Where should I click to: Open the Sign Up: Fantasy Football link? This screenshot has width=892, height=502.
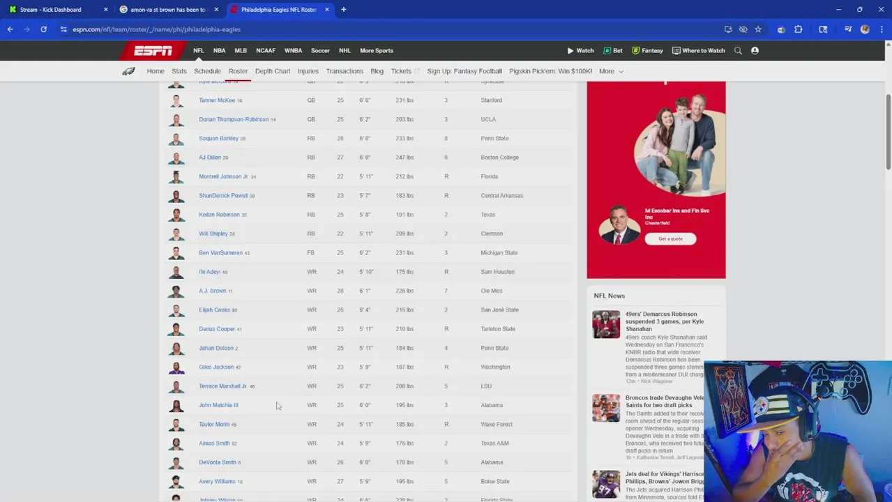(x=464, y=71)
